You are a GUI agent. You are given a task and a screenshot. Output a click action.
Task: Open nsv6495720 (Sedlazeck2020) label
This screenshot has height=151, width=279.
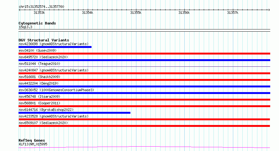[43, 57]
